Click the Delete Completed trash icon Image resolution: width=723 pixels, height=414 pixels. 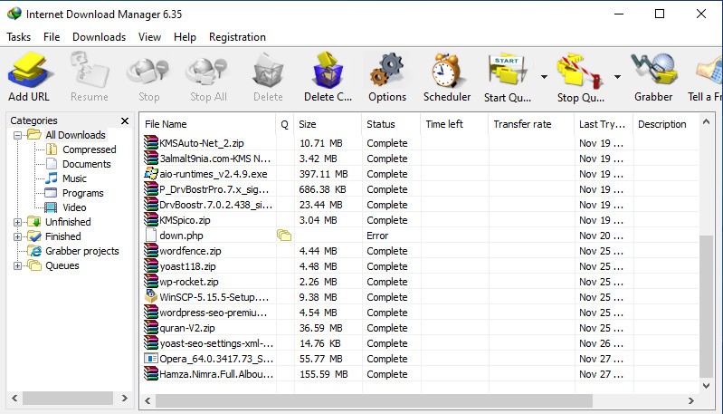[x=328, y=70]
